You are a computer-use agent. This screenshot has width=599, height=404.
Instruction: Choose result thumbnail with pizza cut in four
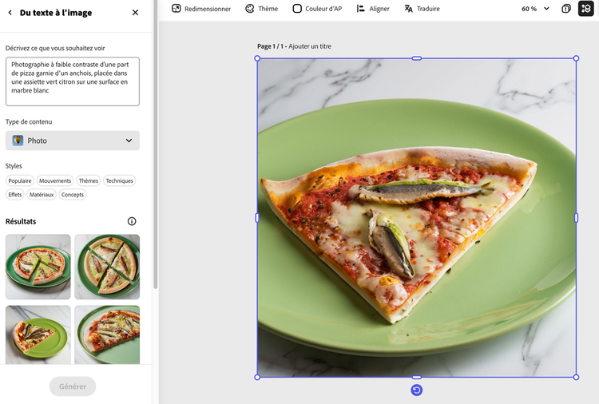point(107,267)
